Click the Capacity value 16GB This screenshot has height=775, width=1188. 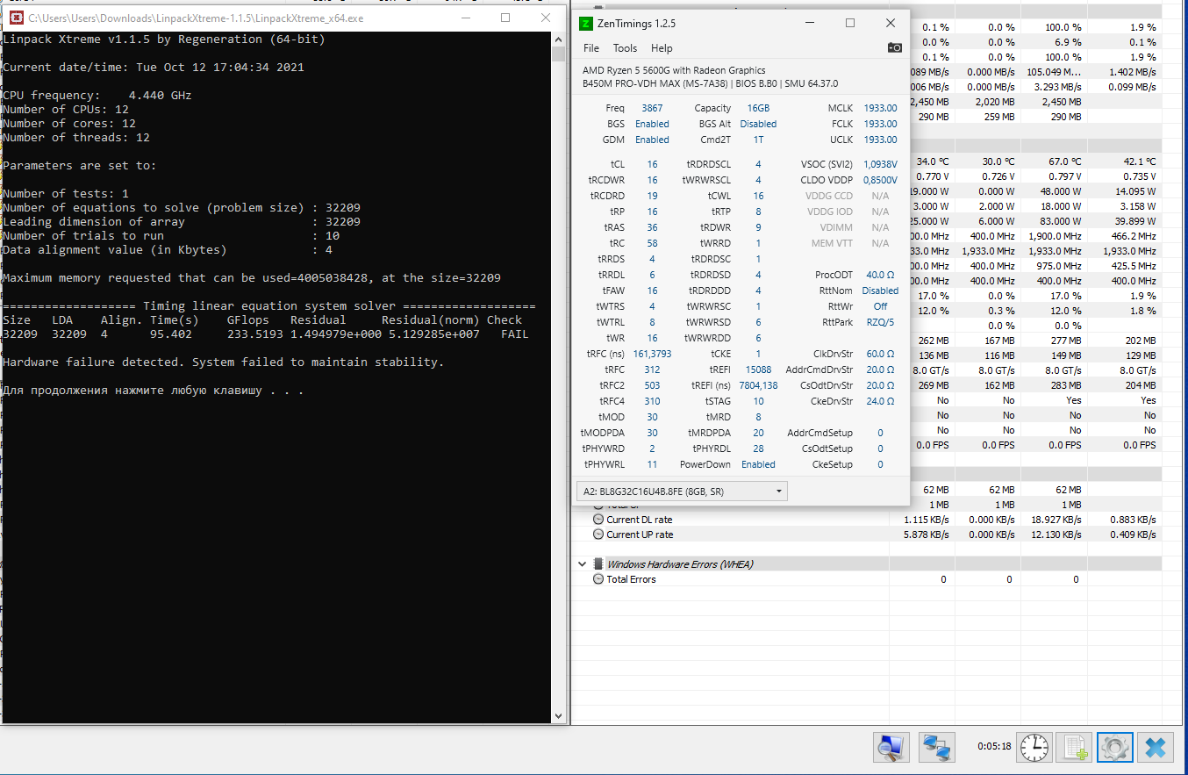(758, 108)
